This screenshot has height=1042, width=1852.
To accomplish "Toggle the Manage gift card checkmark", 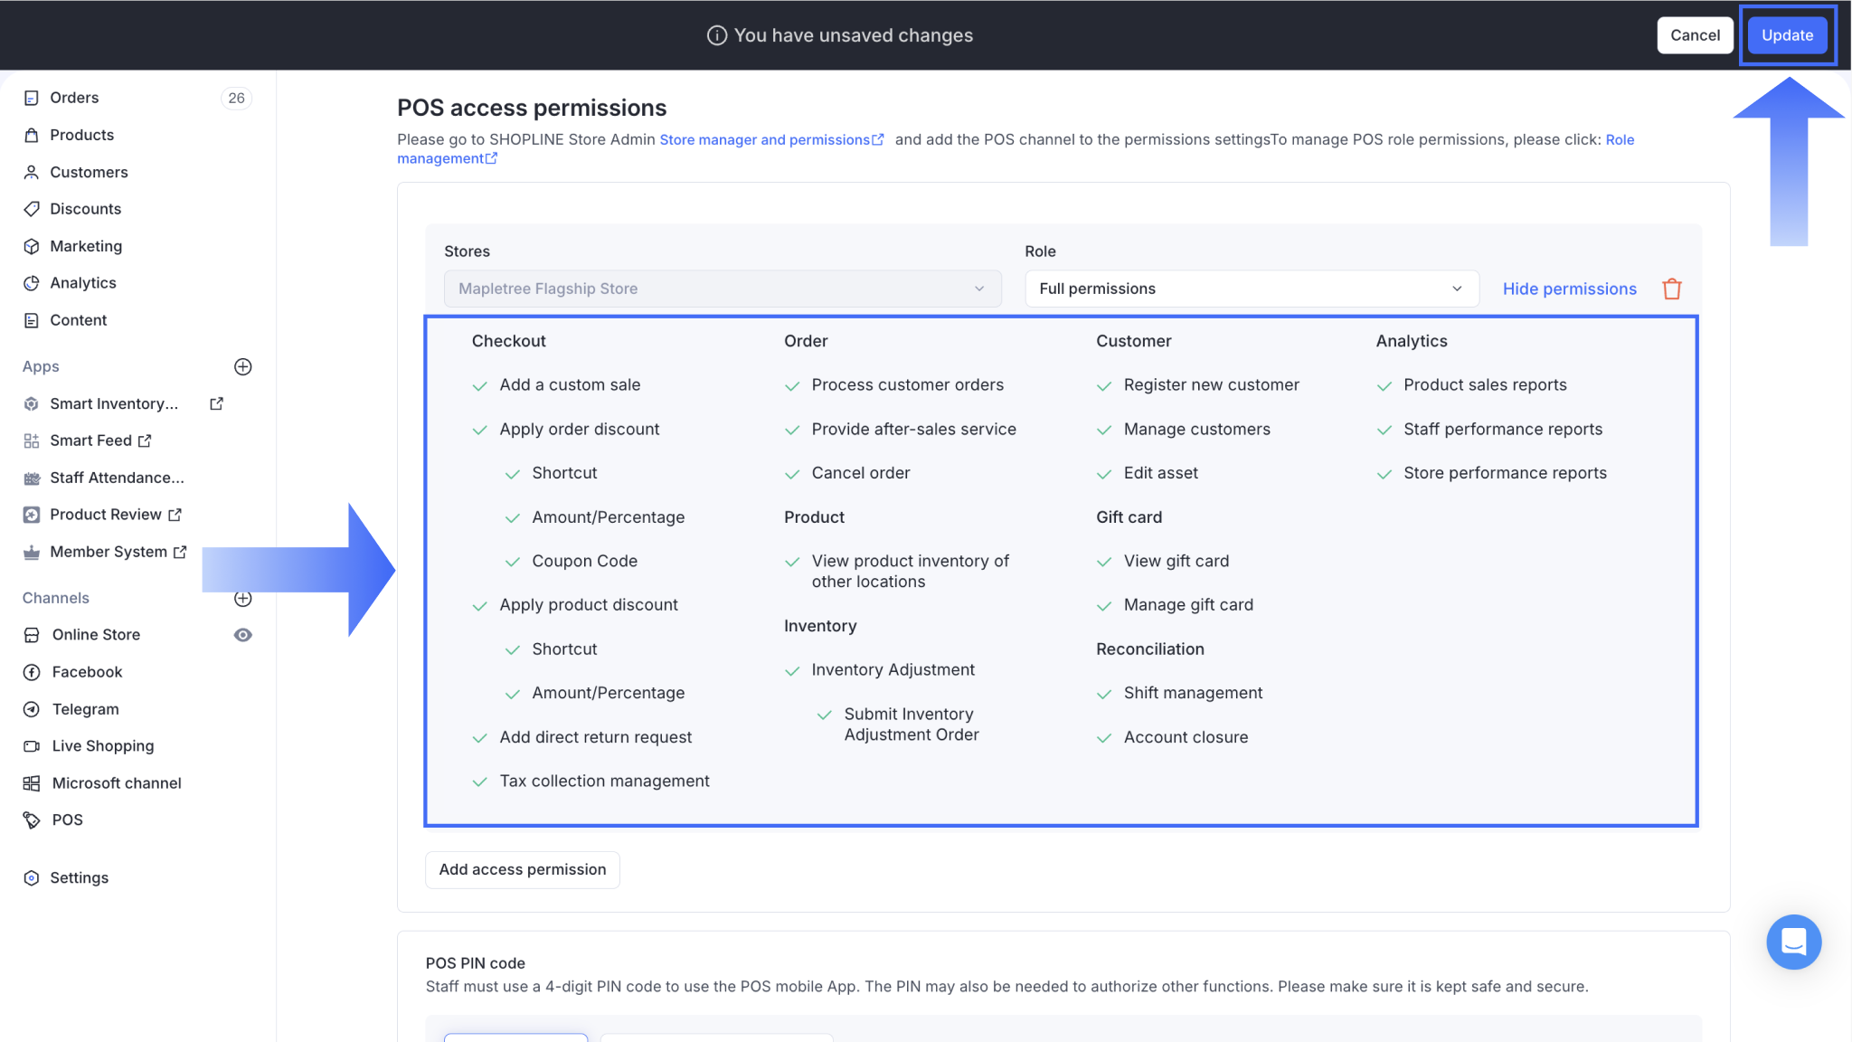I will 1104,606.
